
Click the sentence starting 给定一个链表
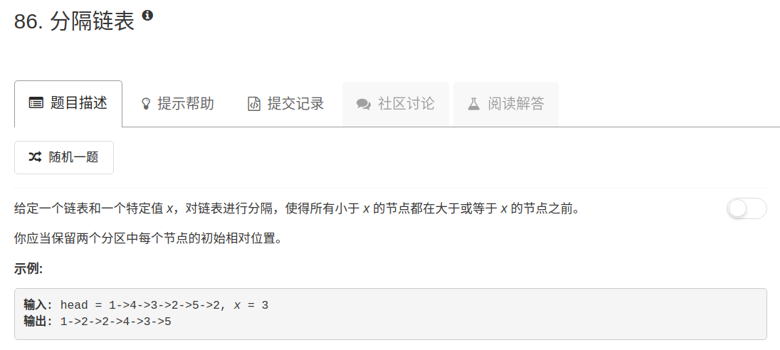point(297,209)
